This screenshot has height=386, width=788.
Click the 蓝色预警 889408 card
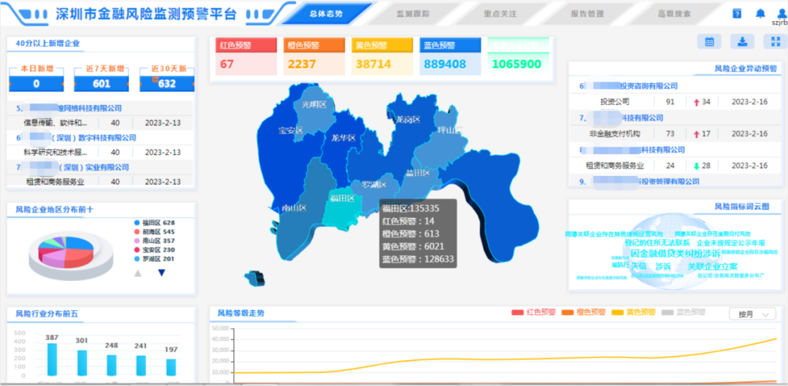pyautogui.click(x=450, y=56)
